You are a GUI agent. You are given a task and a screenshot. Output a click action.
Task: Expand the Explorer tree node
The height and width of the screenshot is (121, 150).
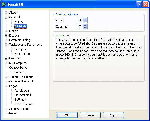6,36
